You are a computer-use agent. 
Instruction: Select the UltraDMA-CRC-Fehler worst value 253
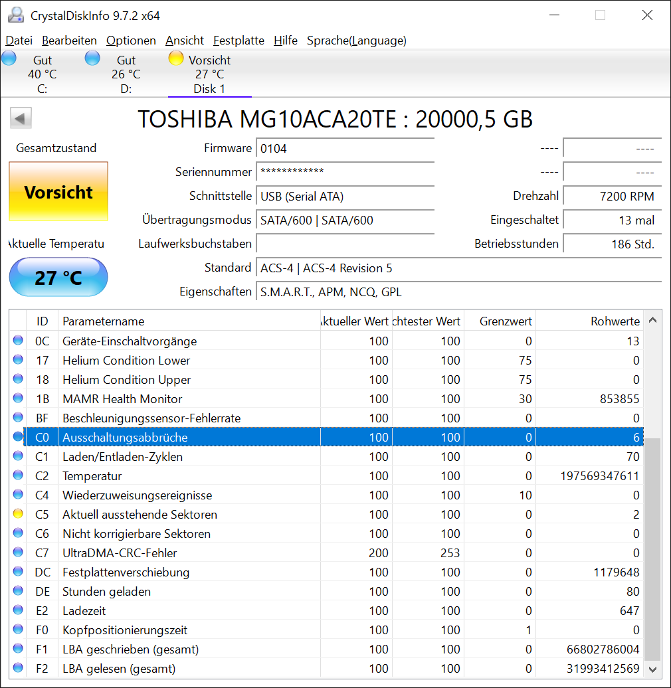coord(450,553)
